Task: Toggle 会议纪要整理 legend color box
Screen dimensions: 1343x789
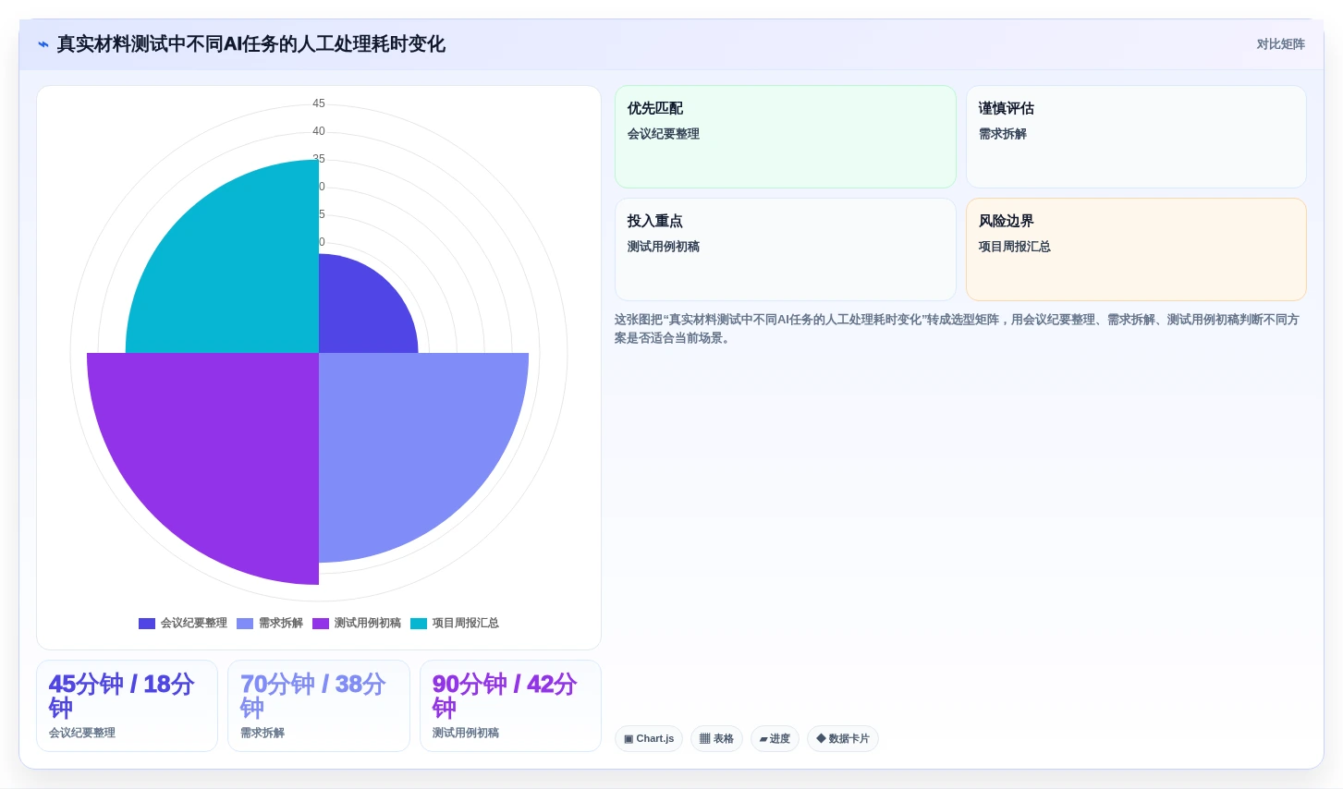Action: [147, 624]
